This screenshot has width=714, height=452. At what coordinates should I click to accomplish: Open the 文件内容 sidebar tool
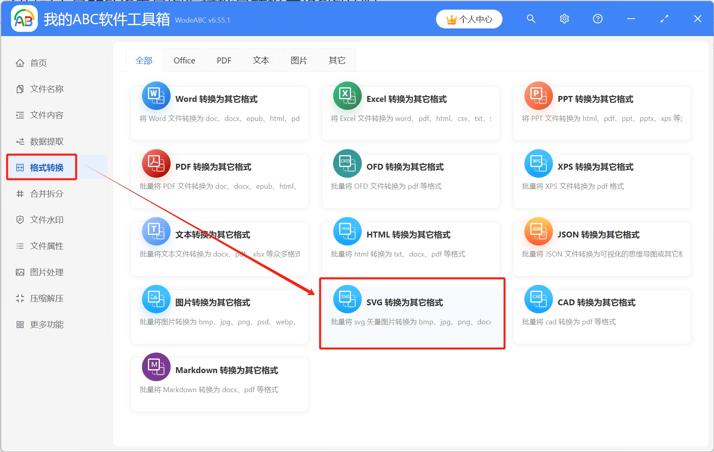pyautogui.click(x=46, y=115)
